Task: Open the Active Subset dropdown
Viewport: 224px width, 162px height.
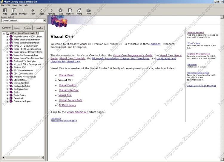Action: pyautogui.click(x=44, y=21)
